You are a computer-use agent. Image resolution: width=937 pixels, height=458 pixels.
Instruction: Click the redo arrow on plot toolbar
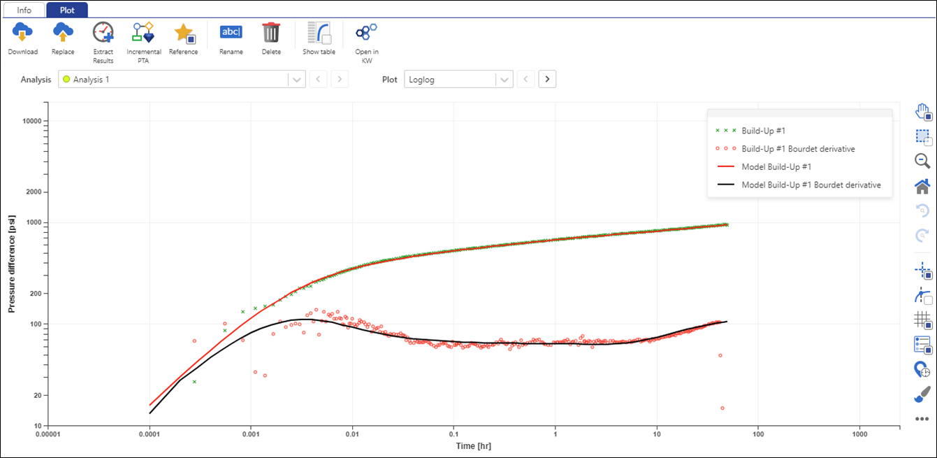pyautogui.click(x=922, y=236)
